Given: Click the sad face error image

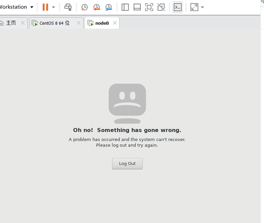Looking at the screenshot, I should click(127, 104).
